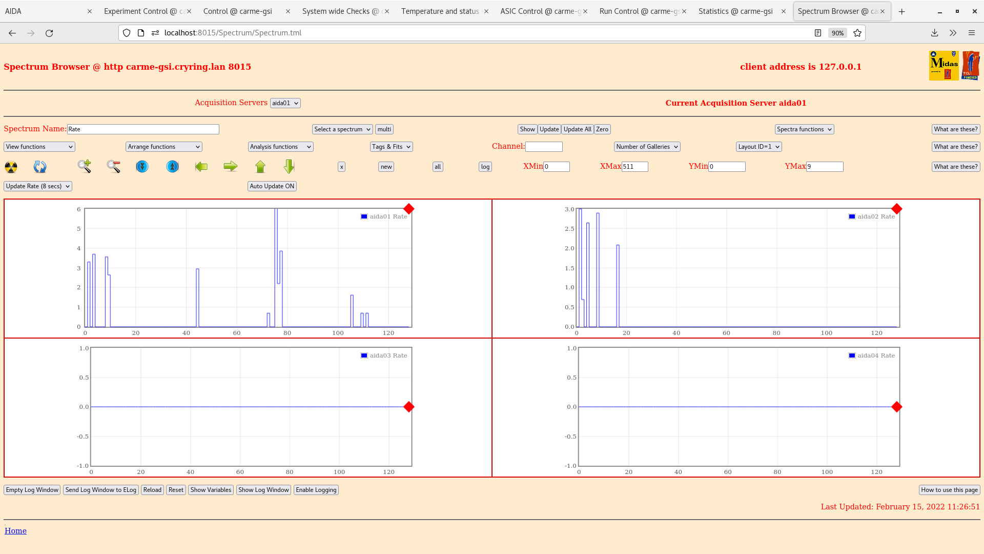Open Tags & Fits dropdown
Screen dimensions: 984x554
pyautogui.click(x=392, y=147)
